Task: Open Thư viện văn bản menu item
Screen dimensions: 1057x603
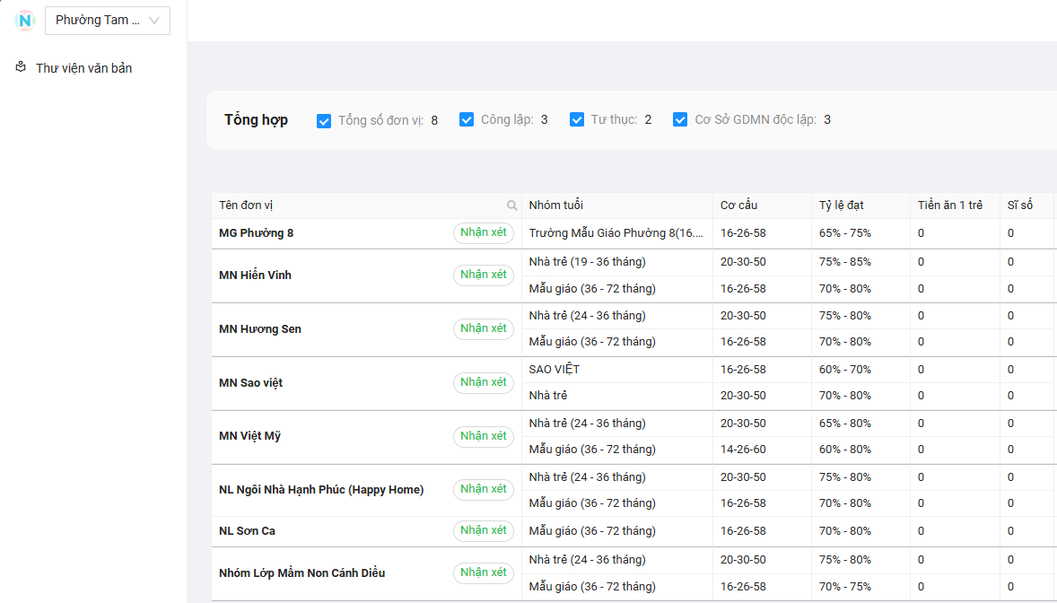Action: pyautogui.click(x=83, y=68)
